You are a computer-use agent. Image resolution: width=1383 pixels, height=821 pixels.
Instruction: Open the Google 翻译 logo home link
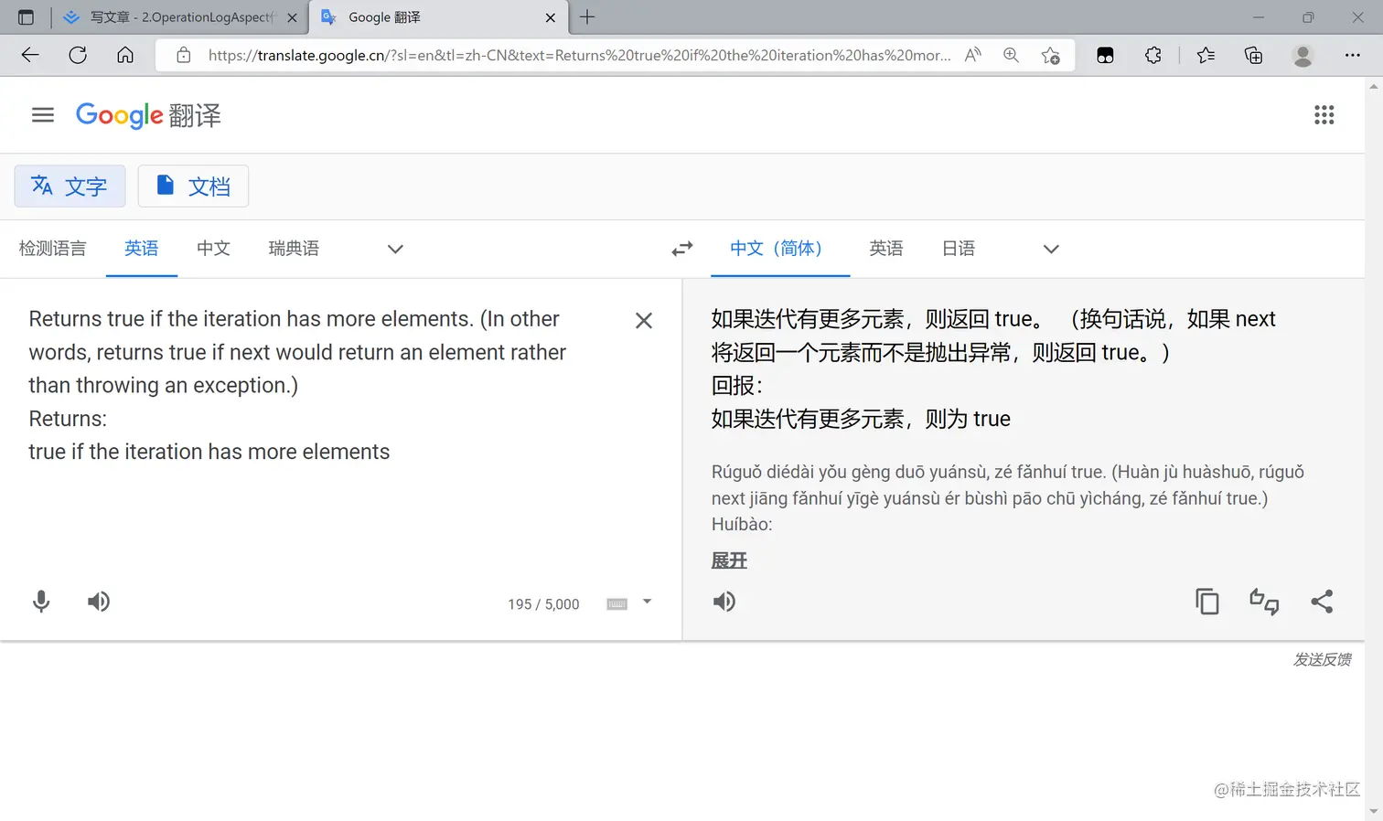click(x=148, y=115)
